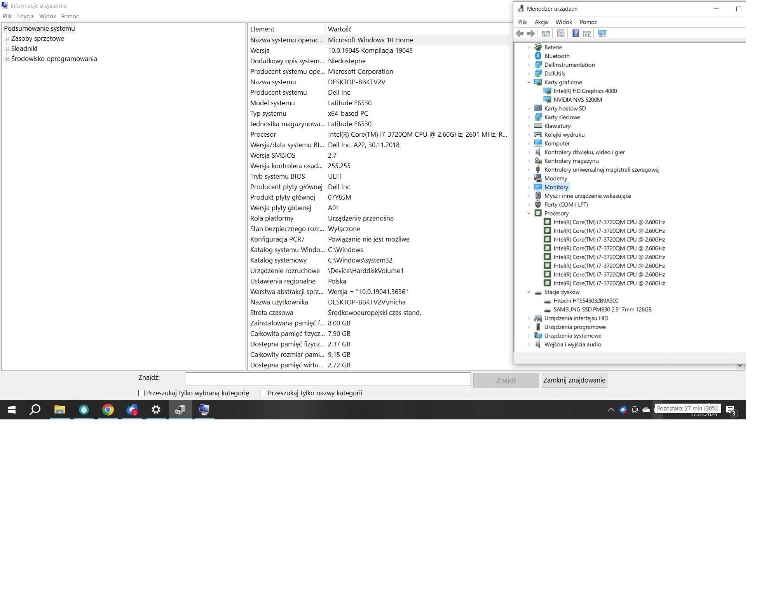Expand Karty sieciowe category
This screenshot has width=778, height=612.
(x=529, y=117)
